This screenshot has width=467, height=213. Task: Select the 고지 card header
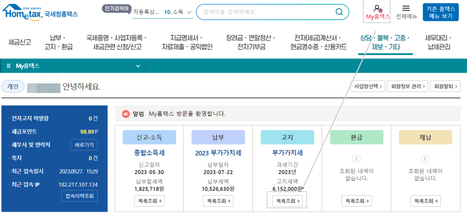tap(288, 137)
